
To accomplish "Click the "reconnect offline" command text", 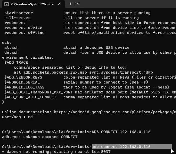I will pyautogui.click(x=24, y=33).
